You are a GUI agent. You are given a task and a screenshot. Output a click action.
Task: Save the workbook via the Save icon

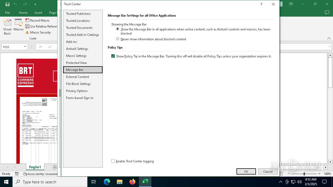click(8, 4)
